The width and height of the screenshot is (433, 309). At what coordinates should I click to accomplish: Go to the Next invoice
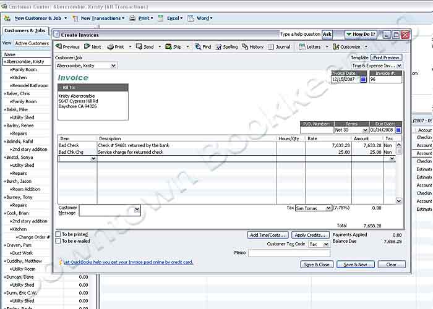tap(93, 46)
